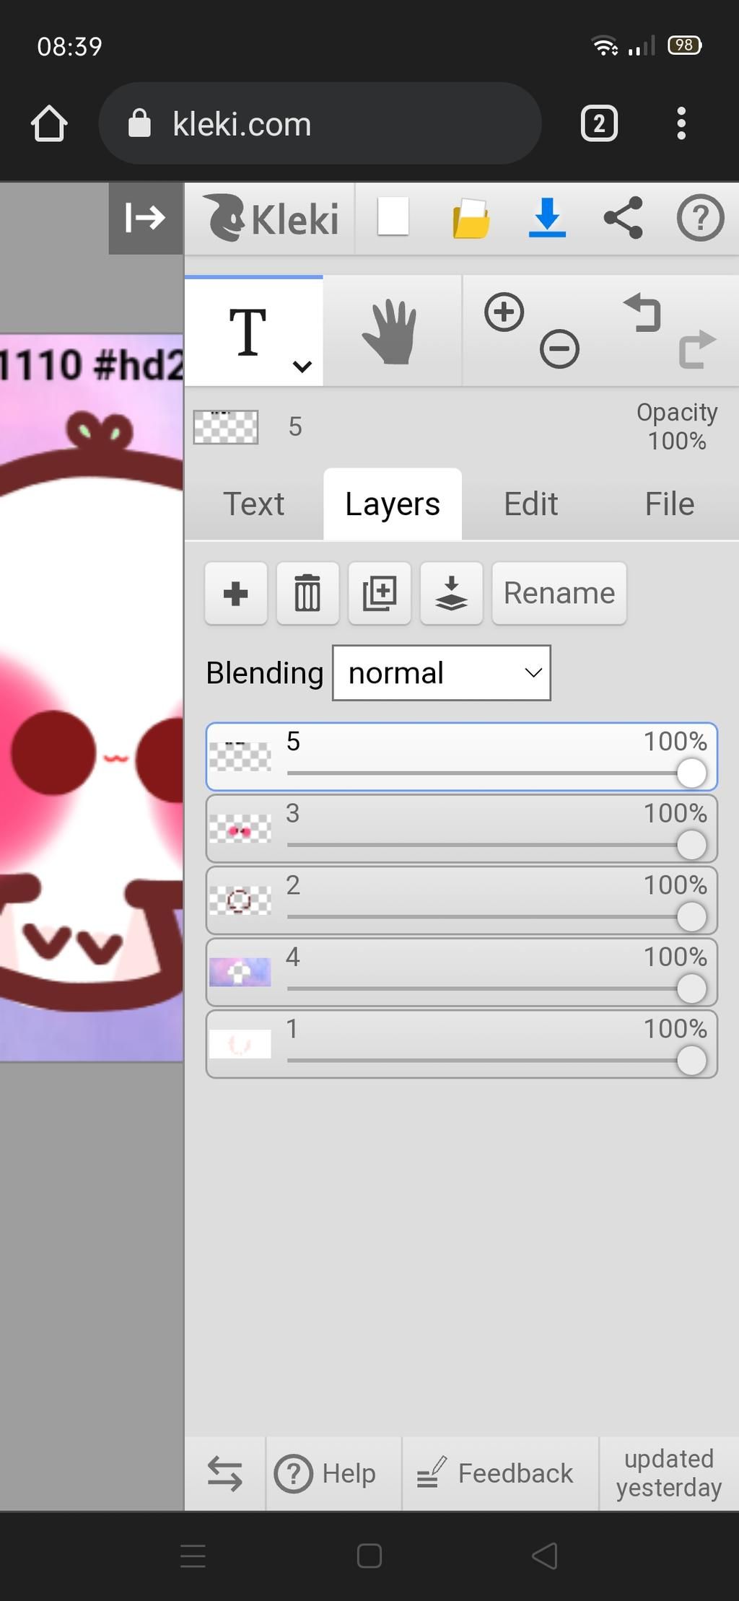Image resolution: width=739 pixels, height=1601 pixels.
Task: Flip panel side with swap arrows
Action: coord(225,1473)
